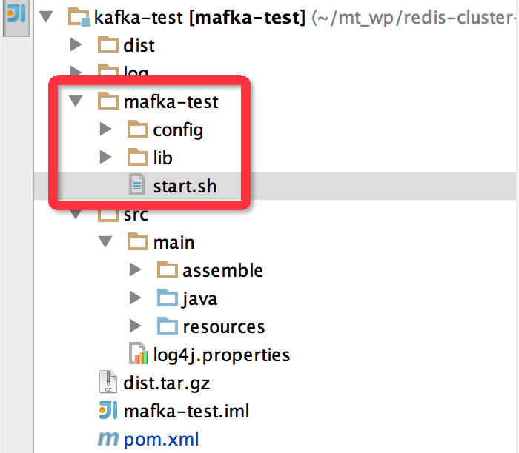Collapse the kafka-test project root node

46,16
